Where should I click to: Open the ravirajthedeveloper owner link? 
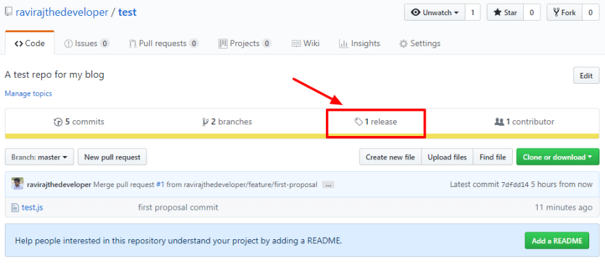(62, 12)
